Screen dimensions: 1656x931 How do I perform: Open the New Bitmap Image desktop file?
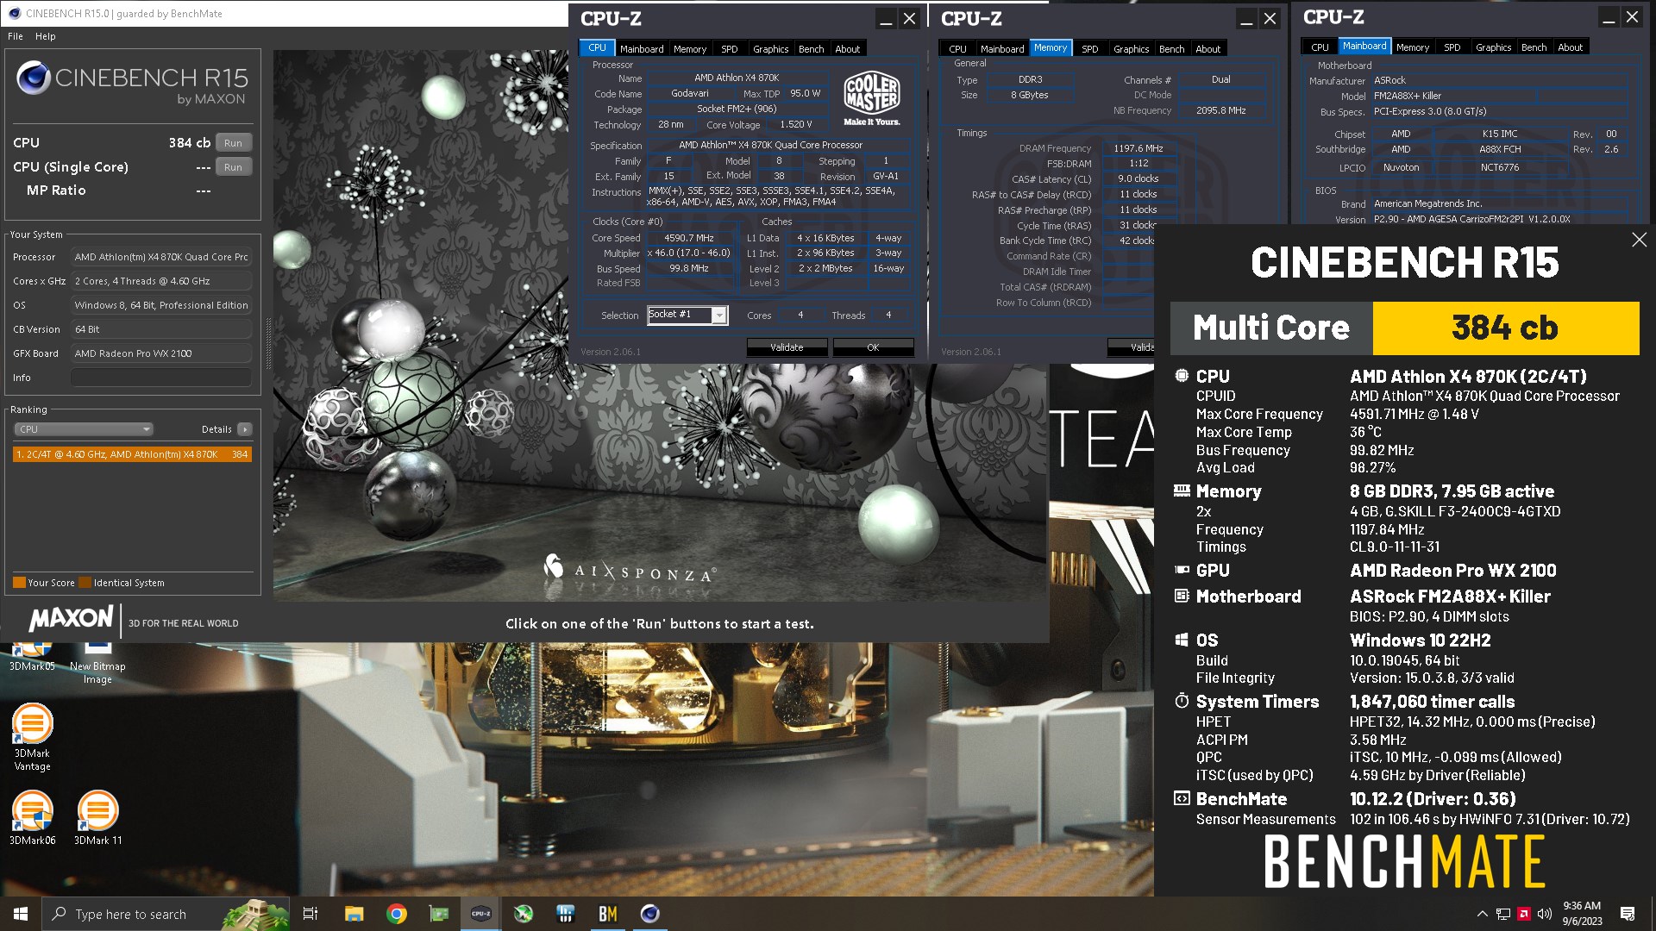point(97,664)
